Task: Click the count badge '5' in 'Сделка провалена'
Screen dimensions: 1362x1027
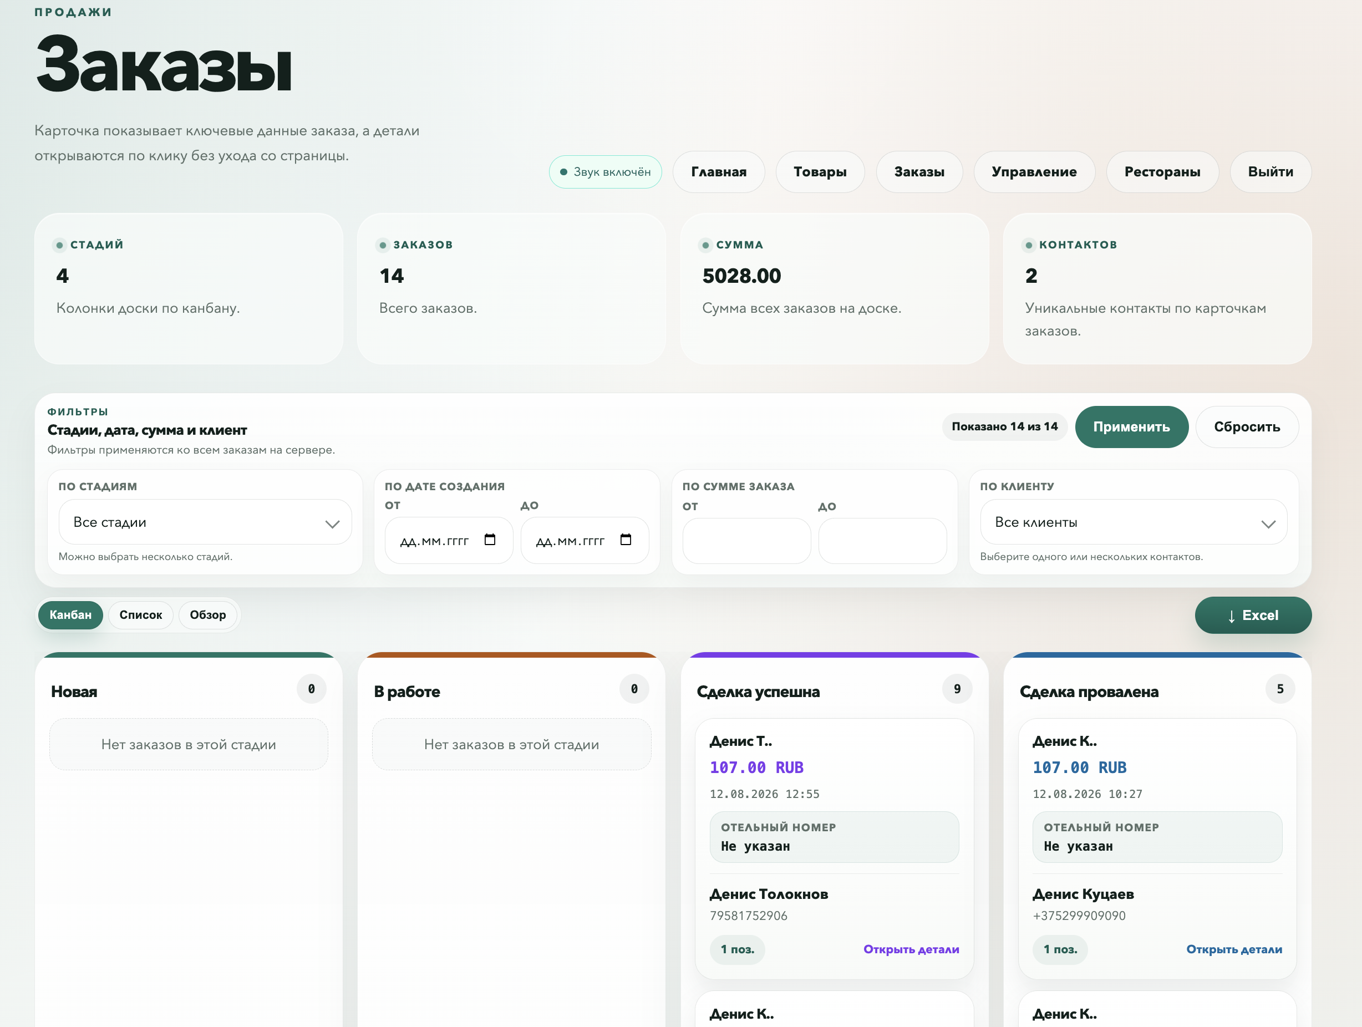Action: (1280, 688)
